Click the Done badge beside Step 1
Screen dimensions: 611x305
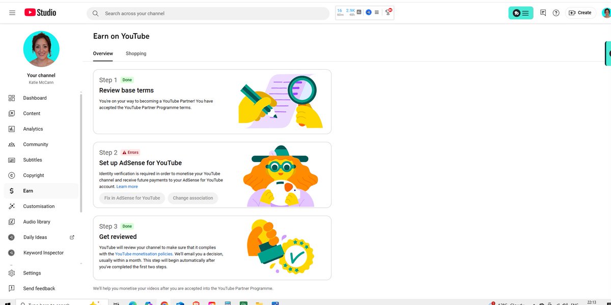pos(127,80)
